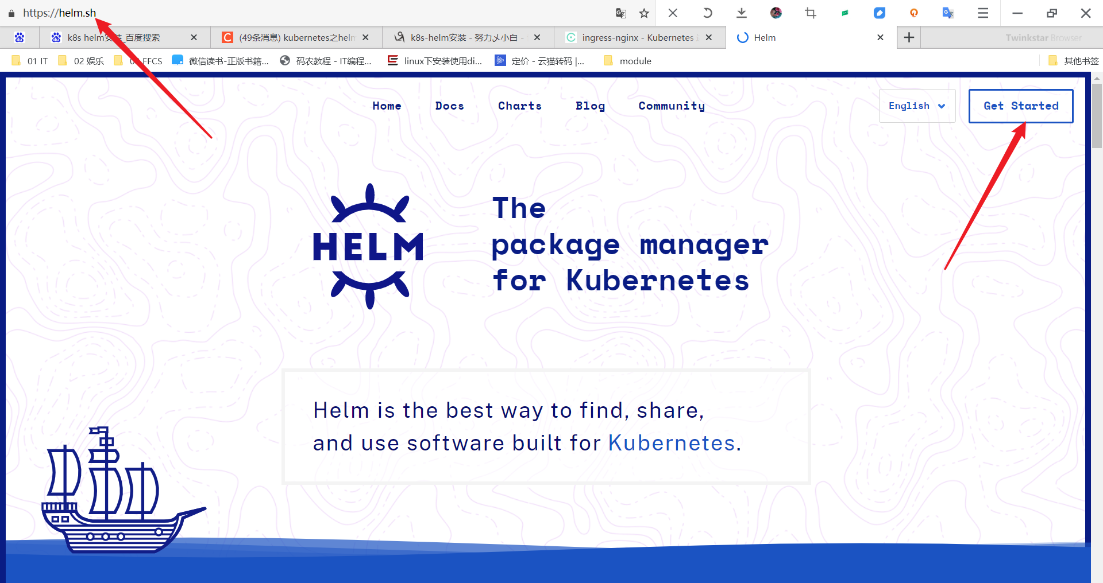Click the page translate icon in address bar
This screenshot has width=1103, height=583.
click(x=620, y=13)
